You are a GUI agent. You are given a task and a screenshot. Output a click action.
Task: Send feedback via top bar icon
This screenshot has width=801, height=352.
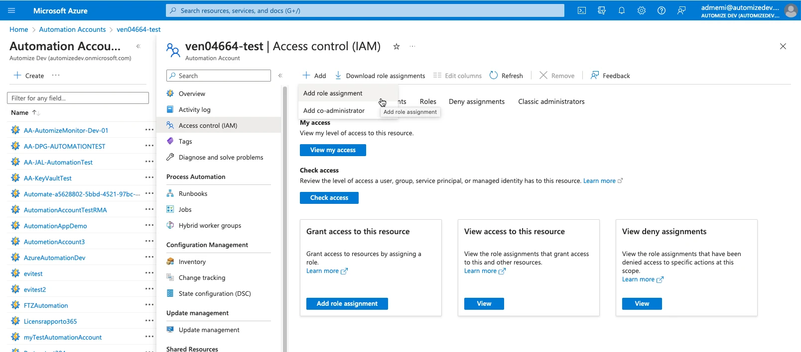(x=681, y=10)
